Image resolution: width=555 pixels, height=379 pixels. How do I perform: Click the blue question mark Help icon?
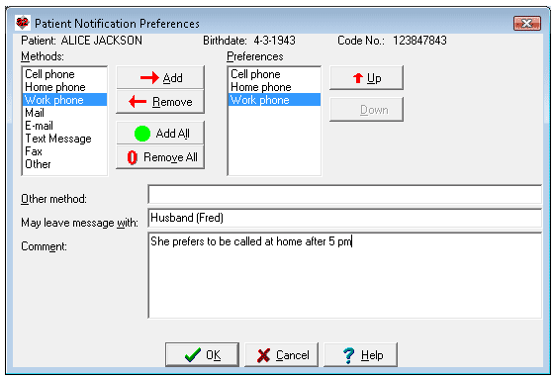point(348,355)
